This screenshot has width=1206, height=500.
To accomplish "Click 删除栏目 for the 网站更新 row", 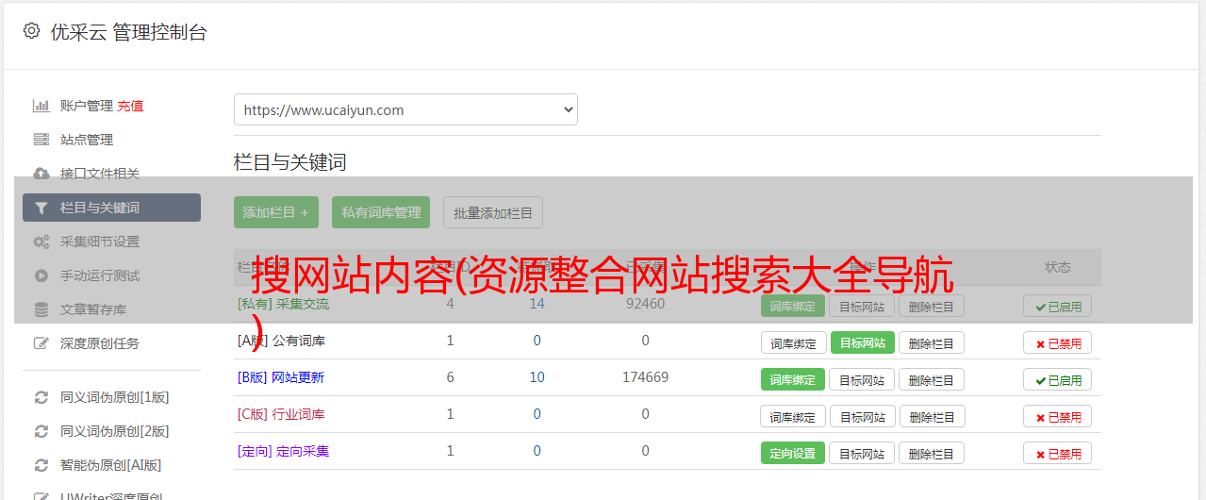I will pyautogui.click(x=932, y=379).
